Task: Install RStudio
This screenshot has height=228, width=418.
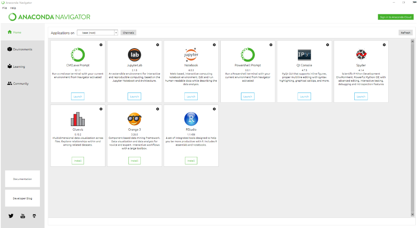Action: tap(191, 161)
